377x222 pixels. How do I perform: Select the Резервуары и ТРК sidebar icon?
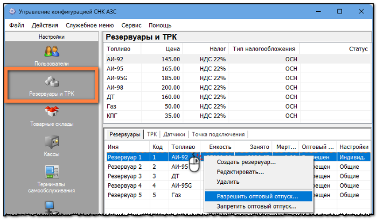tap(52, 82)
